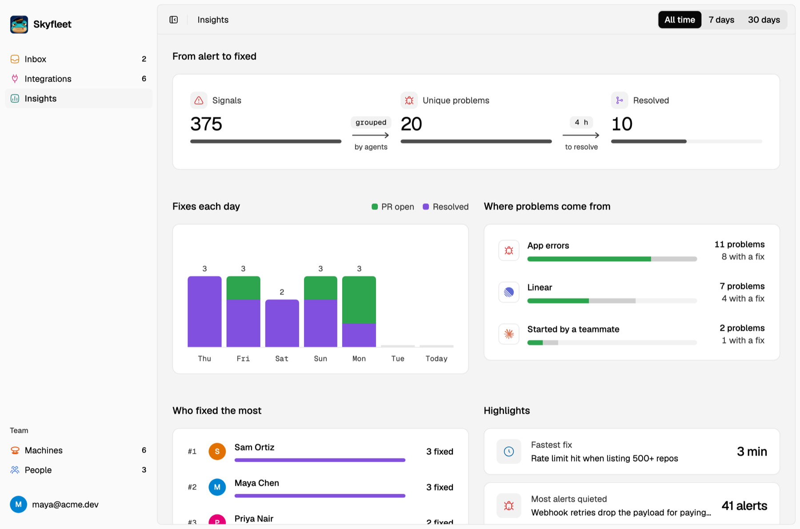Screen dimensions: 800x529
Task: Click the Signals warning triangle icon
Action: (x=199, y=100)
